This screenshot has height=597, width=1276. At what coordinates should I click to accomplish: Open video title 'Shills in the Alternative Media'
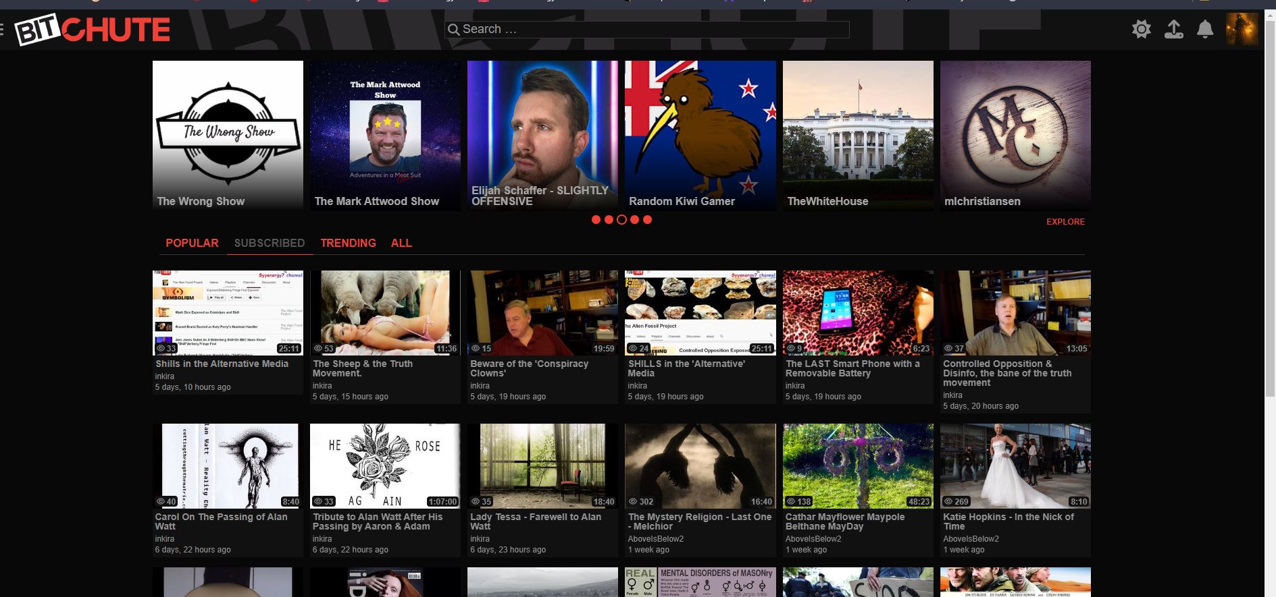[222, 364]
